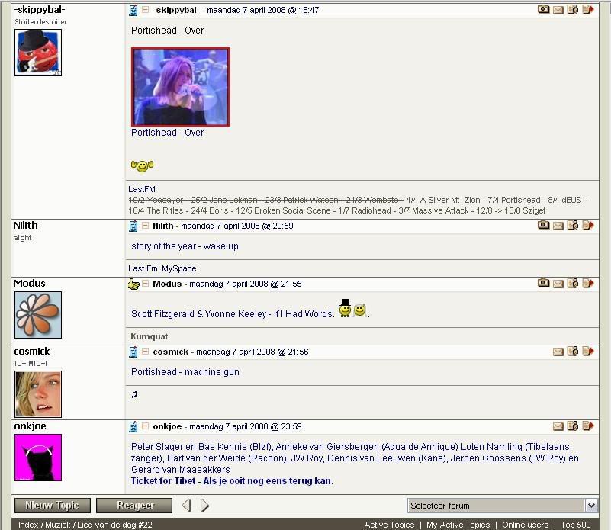The width and height of the screenshot is (611, 530).
Task: Open Online users in footer
Action: tap(525, 525)
